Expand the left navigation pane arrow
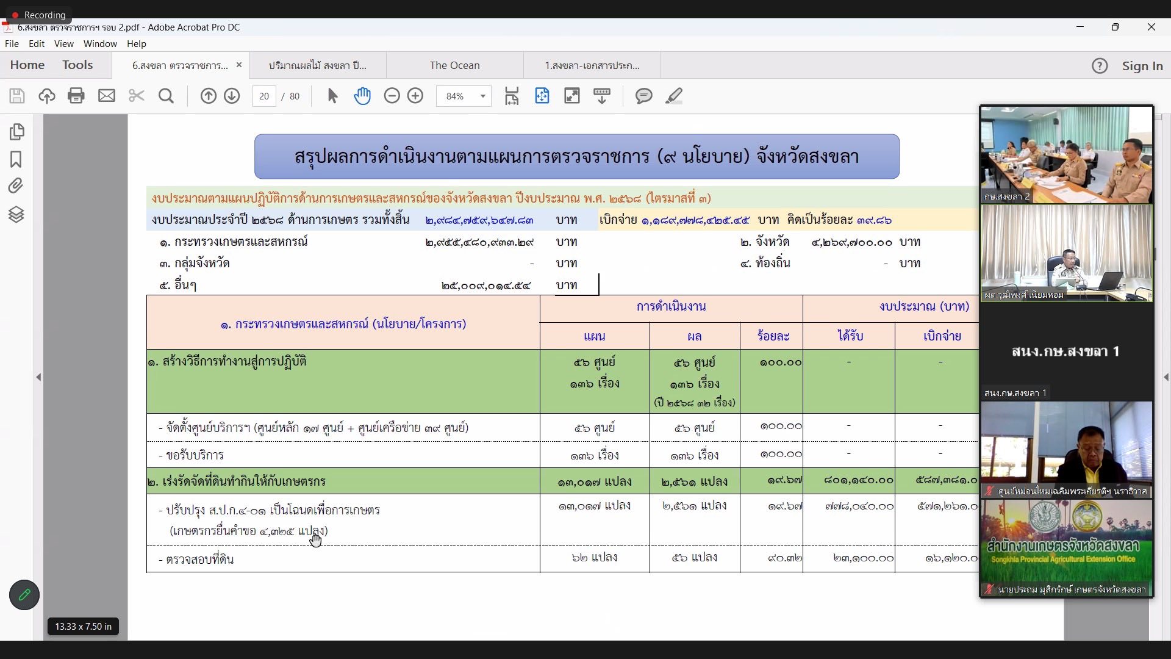The image size is (1171, 659). tap(38, 377)
